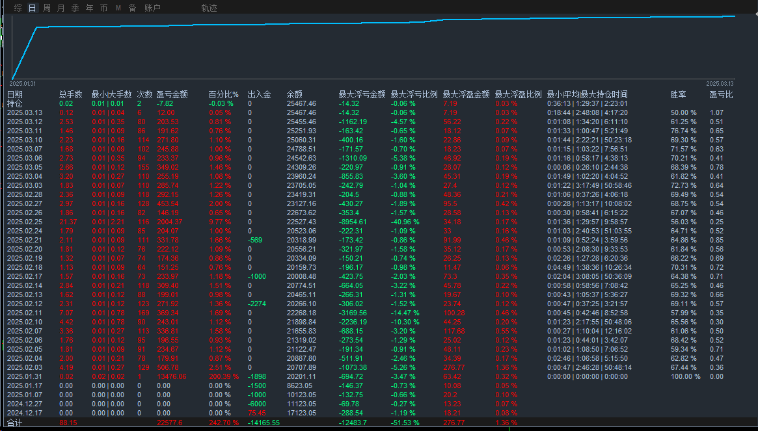The height and width of the screenshot is (431, 758).
Task: Sort by the 总手数 column header
Action: coord(70,94)
